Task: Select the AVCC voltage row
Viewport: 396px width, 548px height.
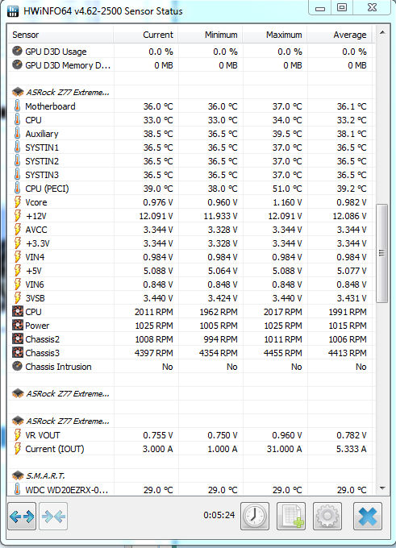Action: point(191,230)
